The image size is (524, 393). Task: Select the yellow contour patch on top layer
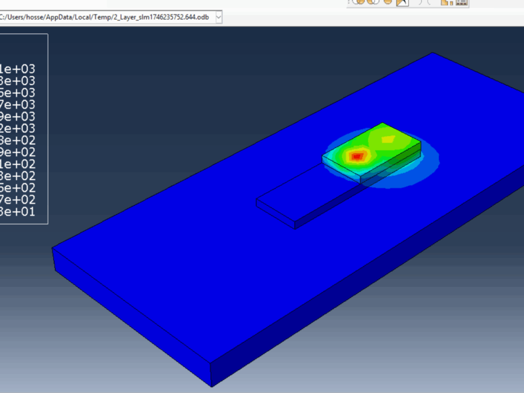(x=388, y=139)
